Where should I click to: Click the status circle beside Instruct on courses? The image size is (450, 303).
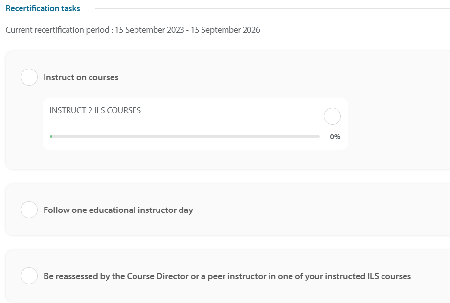[29, 77]
